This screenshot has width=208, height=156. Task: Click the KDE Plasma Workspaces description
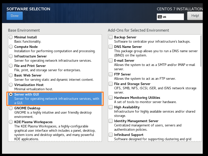click(55, 133)
